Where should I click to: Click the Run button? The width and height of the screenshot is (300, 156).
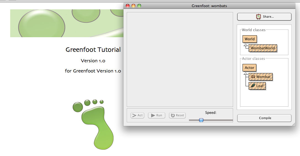[157, 115]
